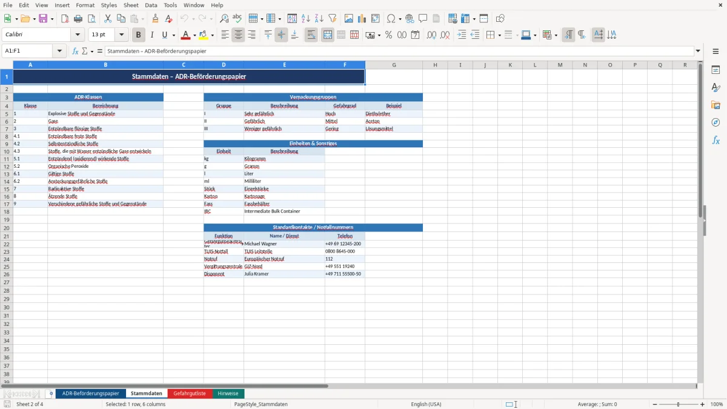
Task: Expand the background color dropdown arrow
Action: [212, 35]
